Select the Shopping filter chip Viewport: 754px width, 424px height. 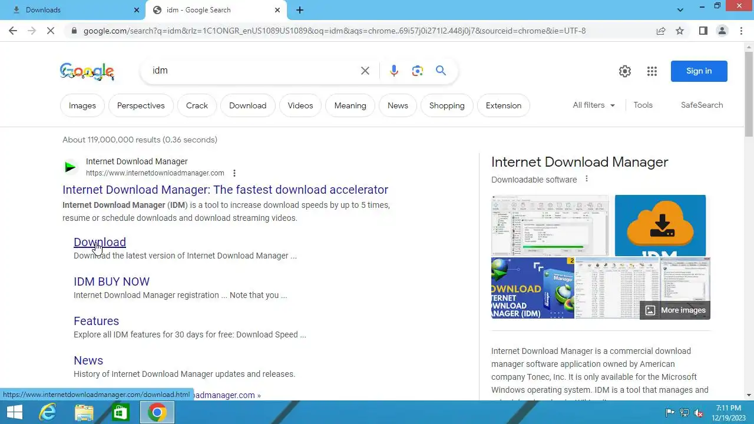pyautogui.click(x=447, y=105)
